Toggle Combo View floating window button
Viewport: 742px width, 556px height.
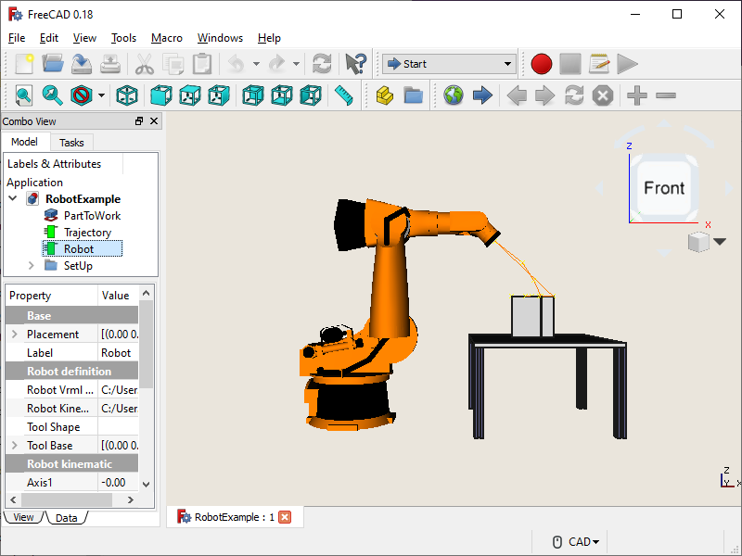coord(139,121)
